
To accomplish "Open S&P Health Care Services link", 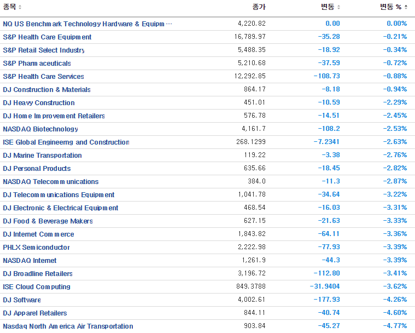I will tap(43, 76).
